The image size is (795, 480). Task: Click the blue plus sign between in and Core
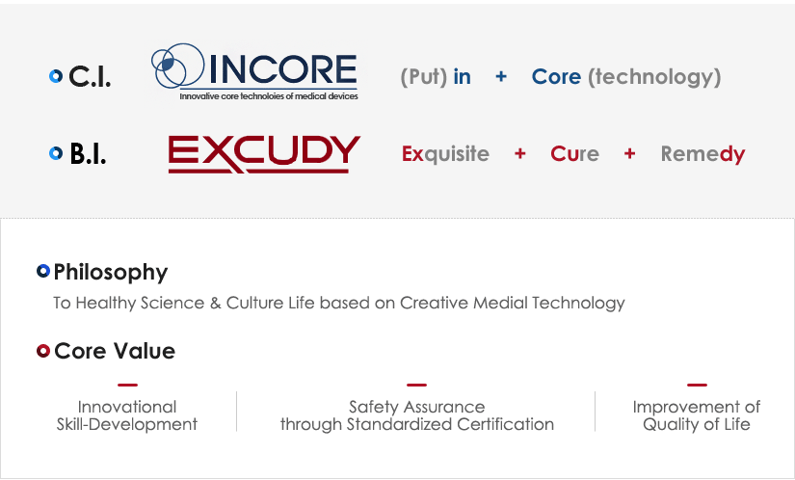coord(501,76)
